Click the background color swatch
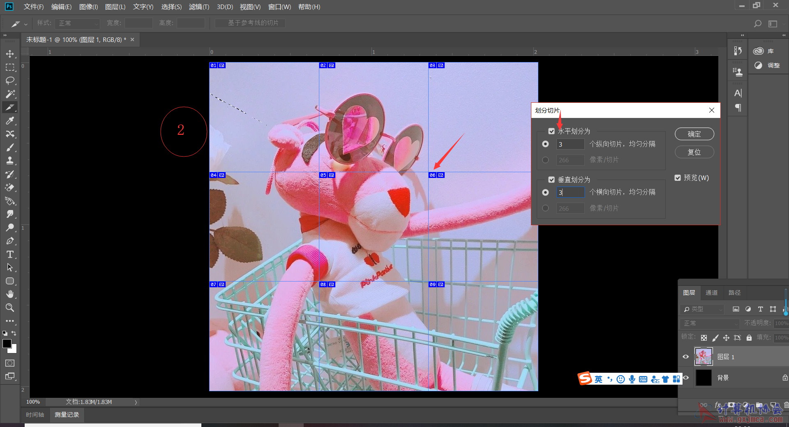This screenshot has height=427, width=789. [x=14, y=350]
